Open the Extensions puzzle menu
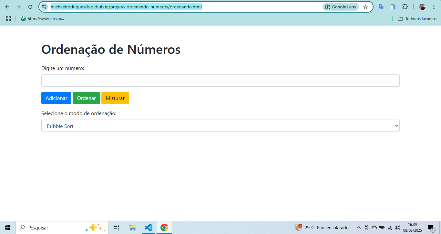 [x=405, y=7]
